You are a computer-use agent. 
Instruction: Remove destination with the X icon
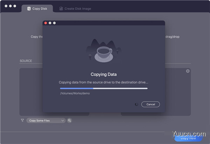coord(188,71)
